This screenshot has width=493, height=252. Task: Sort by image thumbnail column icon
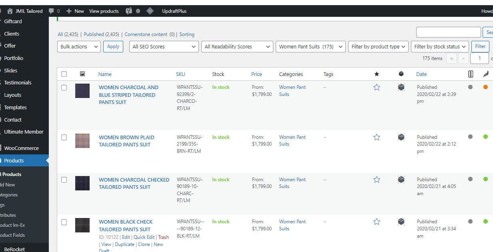[x=82, y=74]
